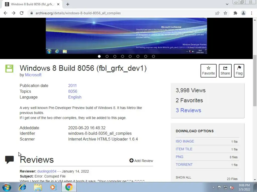Open the 2011 publication date link
The height and width of the screenshot is (192, 257).
[73, 85]
